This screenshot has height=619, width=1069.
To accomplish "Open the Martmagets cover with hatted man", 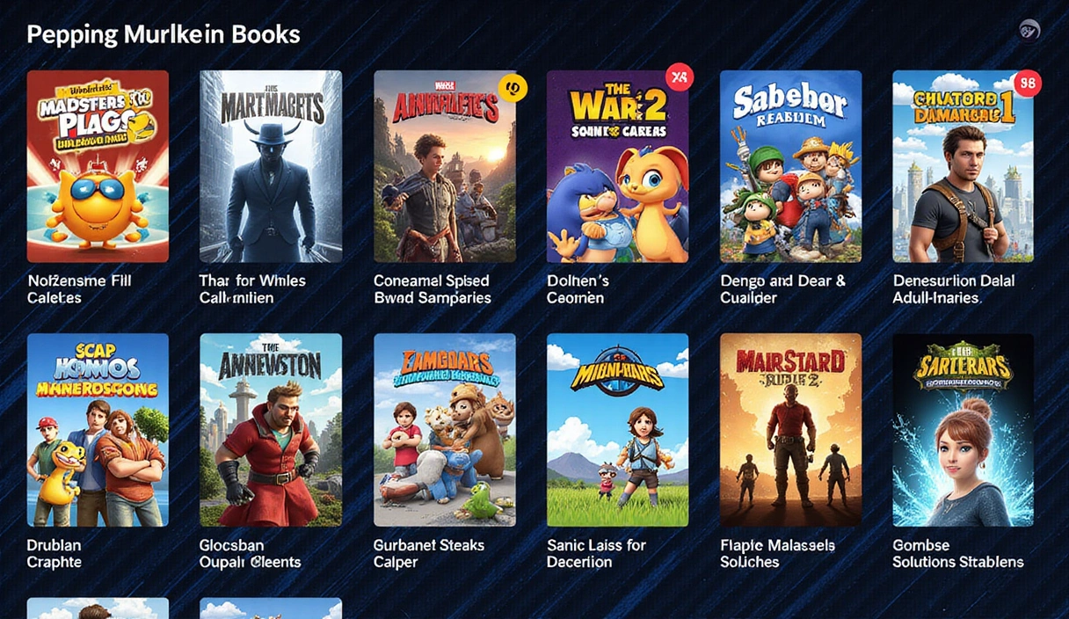I will coord(271,166).
